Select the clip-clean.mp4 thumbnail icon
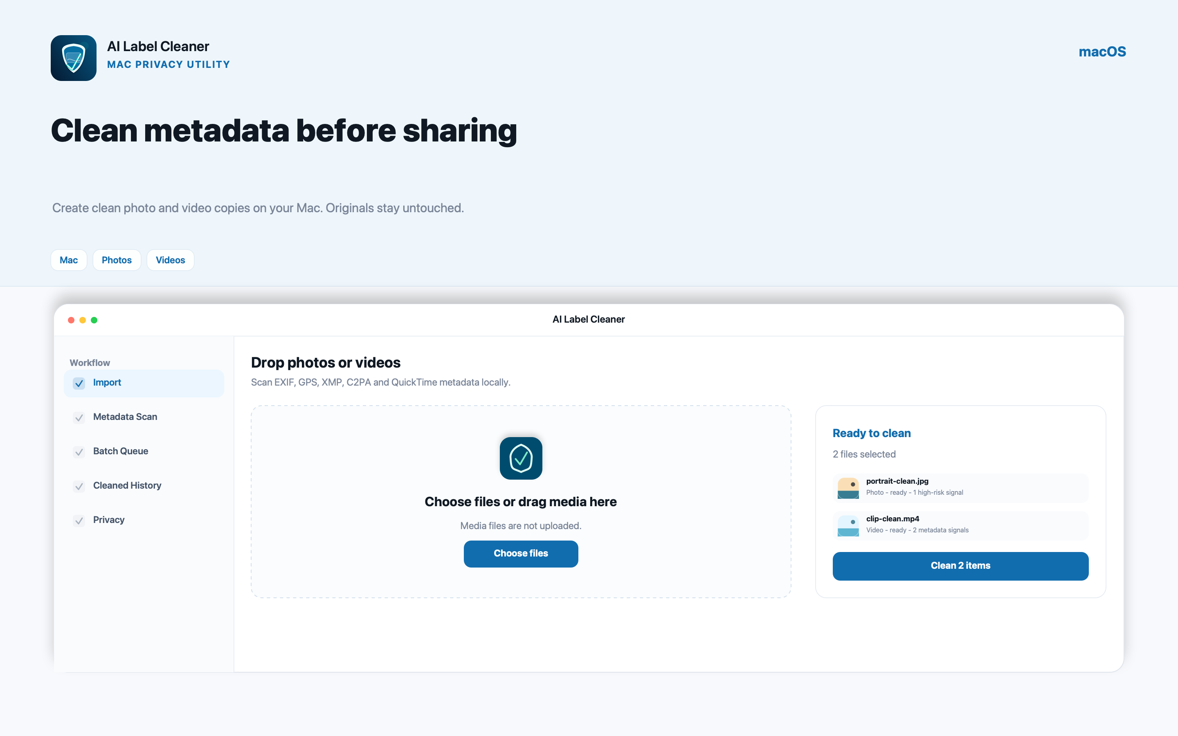The image size is (1178, 736). point(848,526)
